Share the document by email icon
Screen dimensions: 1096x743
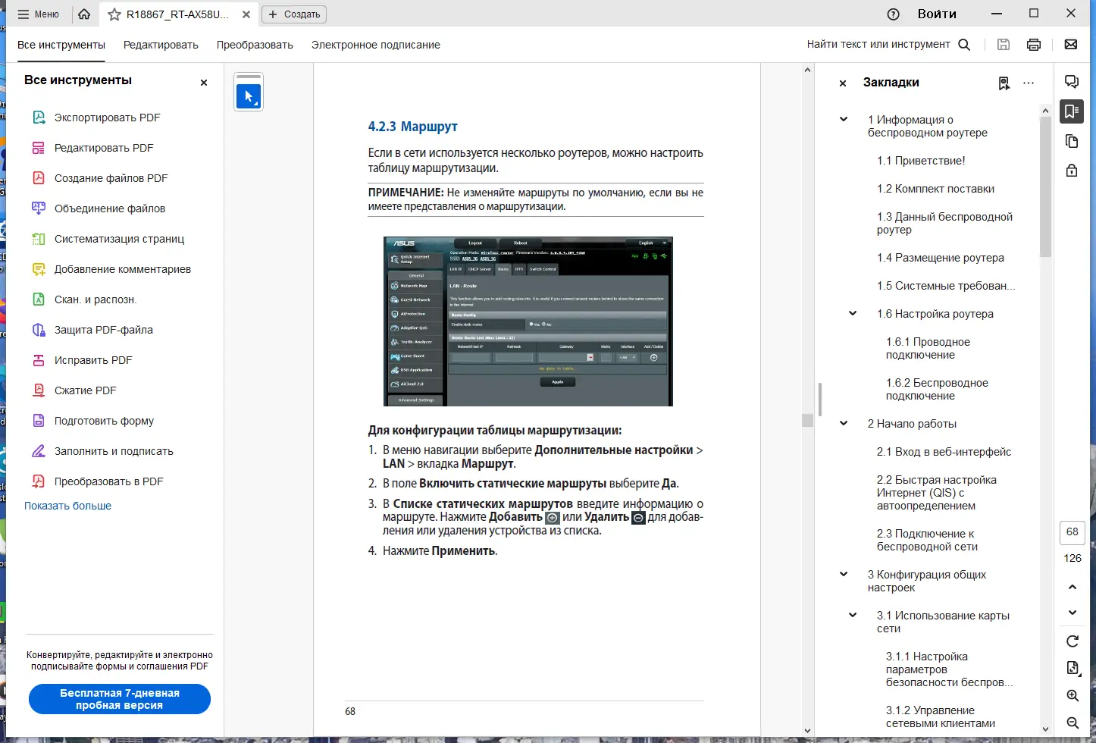tap(1071, 45)
